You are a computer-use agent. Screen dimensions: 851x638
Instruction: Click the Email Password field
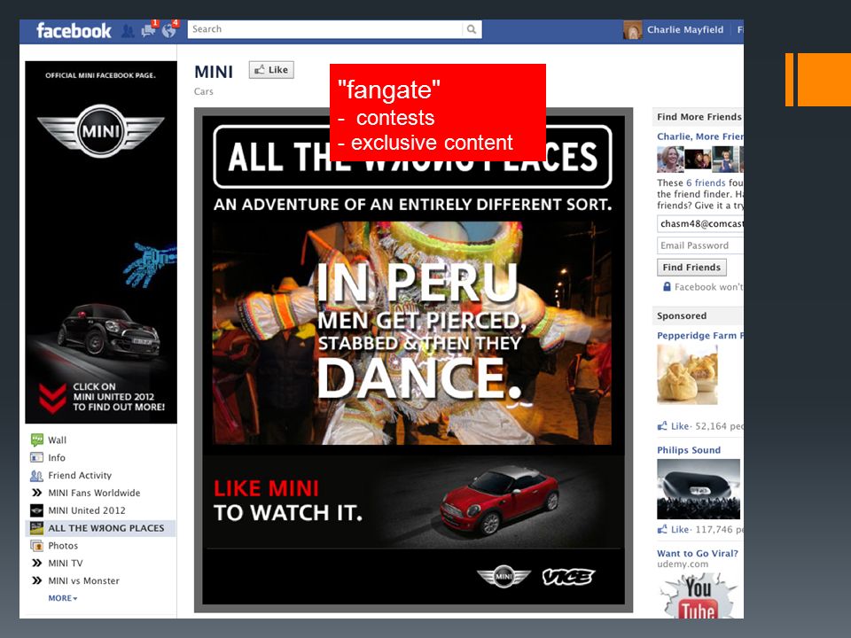(x=699, y=245)
